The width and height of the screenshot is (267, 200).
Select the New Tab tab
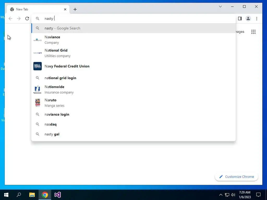[x=38, y=9]
